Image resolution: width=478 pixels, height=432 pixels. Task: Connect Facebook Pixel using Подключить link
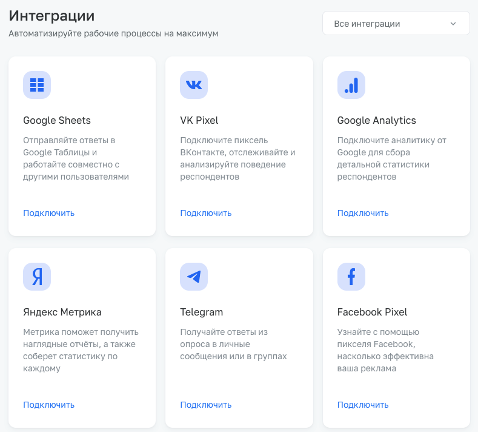pyautogui.click(x=362, y=405)
